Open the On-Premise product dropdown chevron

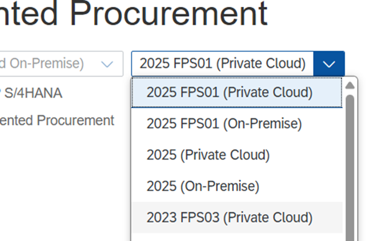pyautogui.click(x=107, y=64)
